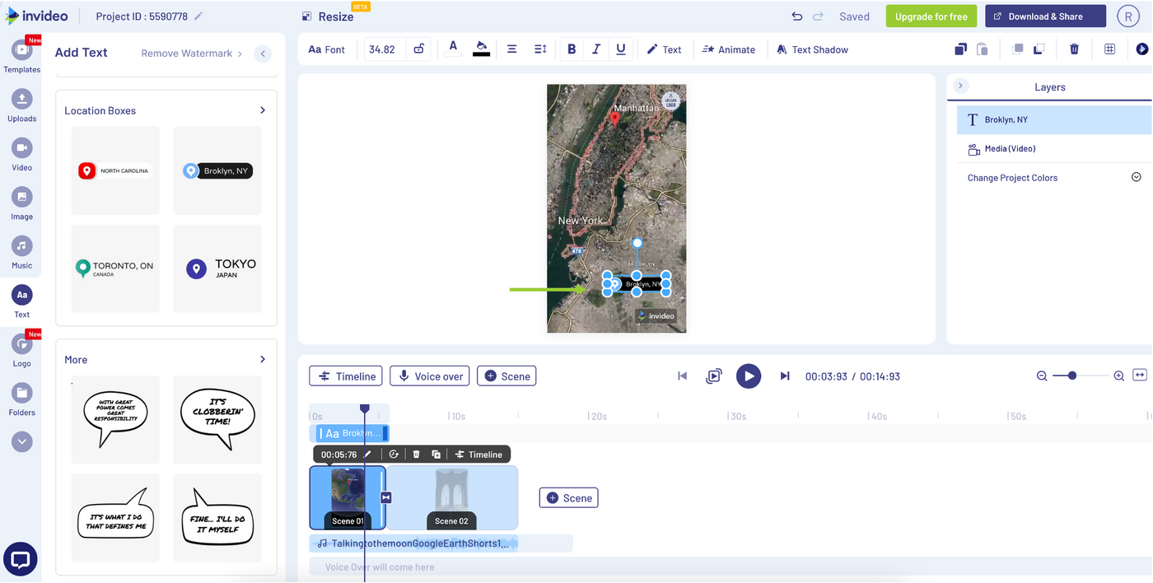Toggle underline on the selected text

point(620,49)
